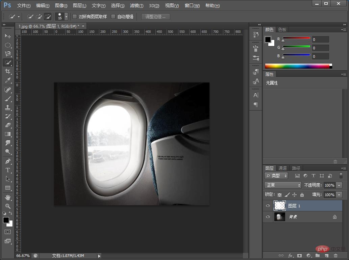The width and height of the screenshot is (349, 260).
Task: Open the layer filter type dropdown
Action: (x=276, y=175)
